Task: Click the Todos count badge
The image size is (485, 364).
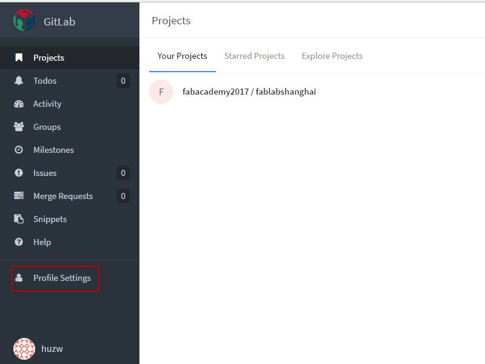Action: pyautogui.click(x=123, y=81)
